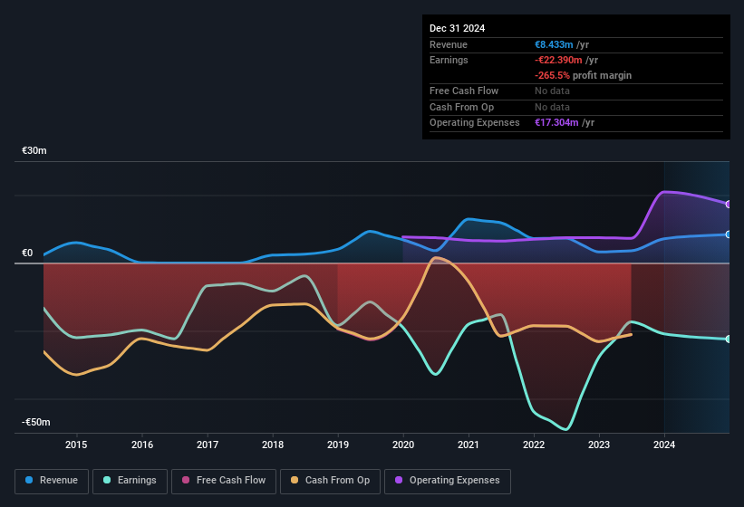Click the €0 y-axis label
Screen dimensions: 744x507
[27, 253]
